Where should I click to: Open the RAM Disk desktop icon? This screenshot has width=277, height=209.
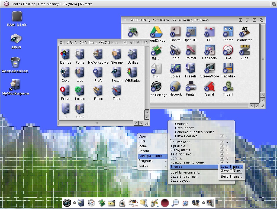17,17
